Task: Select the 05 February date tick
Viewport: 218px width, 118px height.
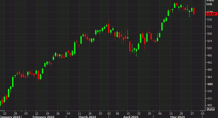Action: [26, 114]
